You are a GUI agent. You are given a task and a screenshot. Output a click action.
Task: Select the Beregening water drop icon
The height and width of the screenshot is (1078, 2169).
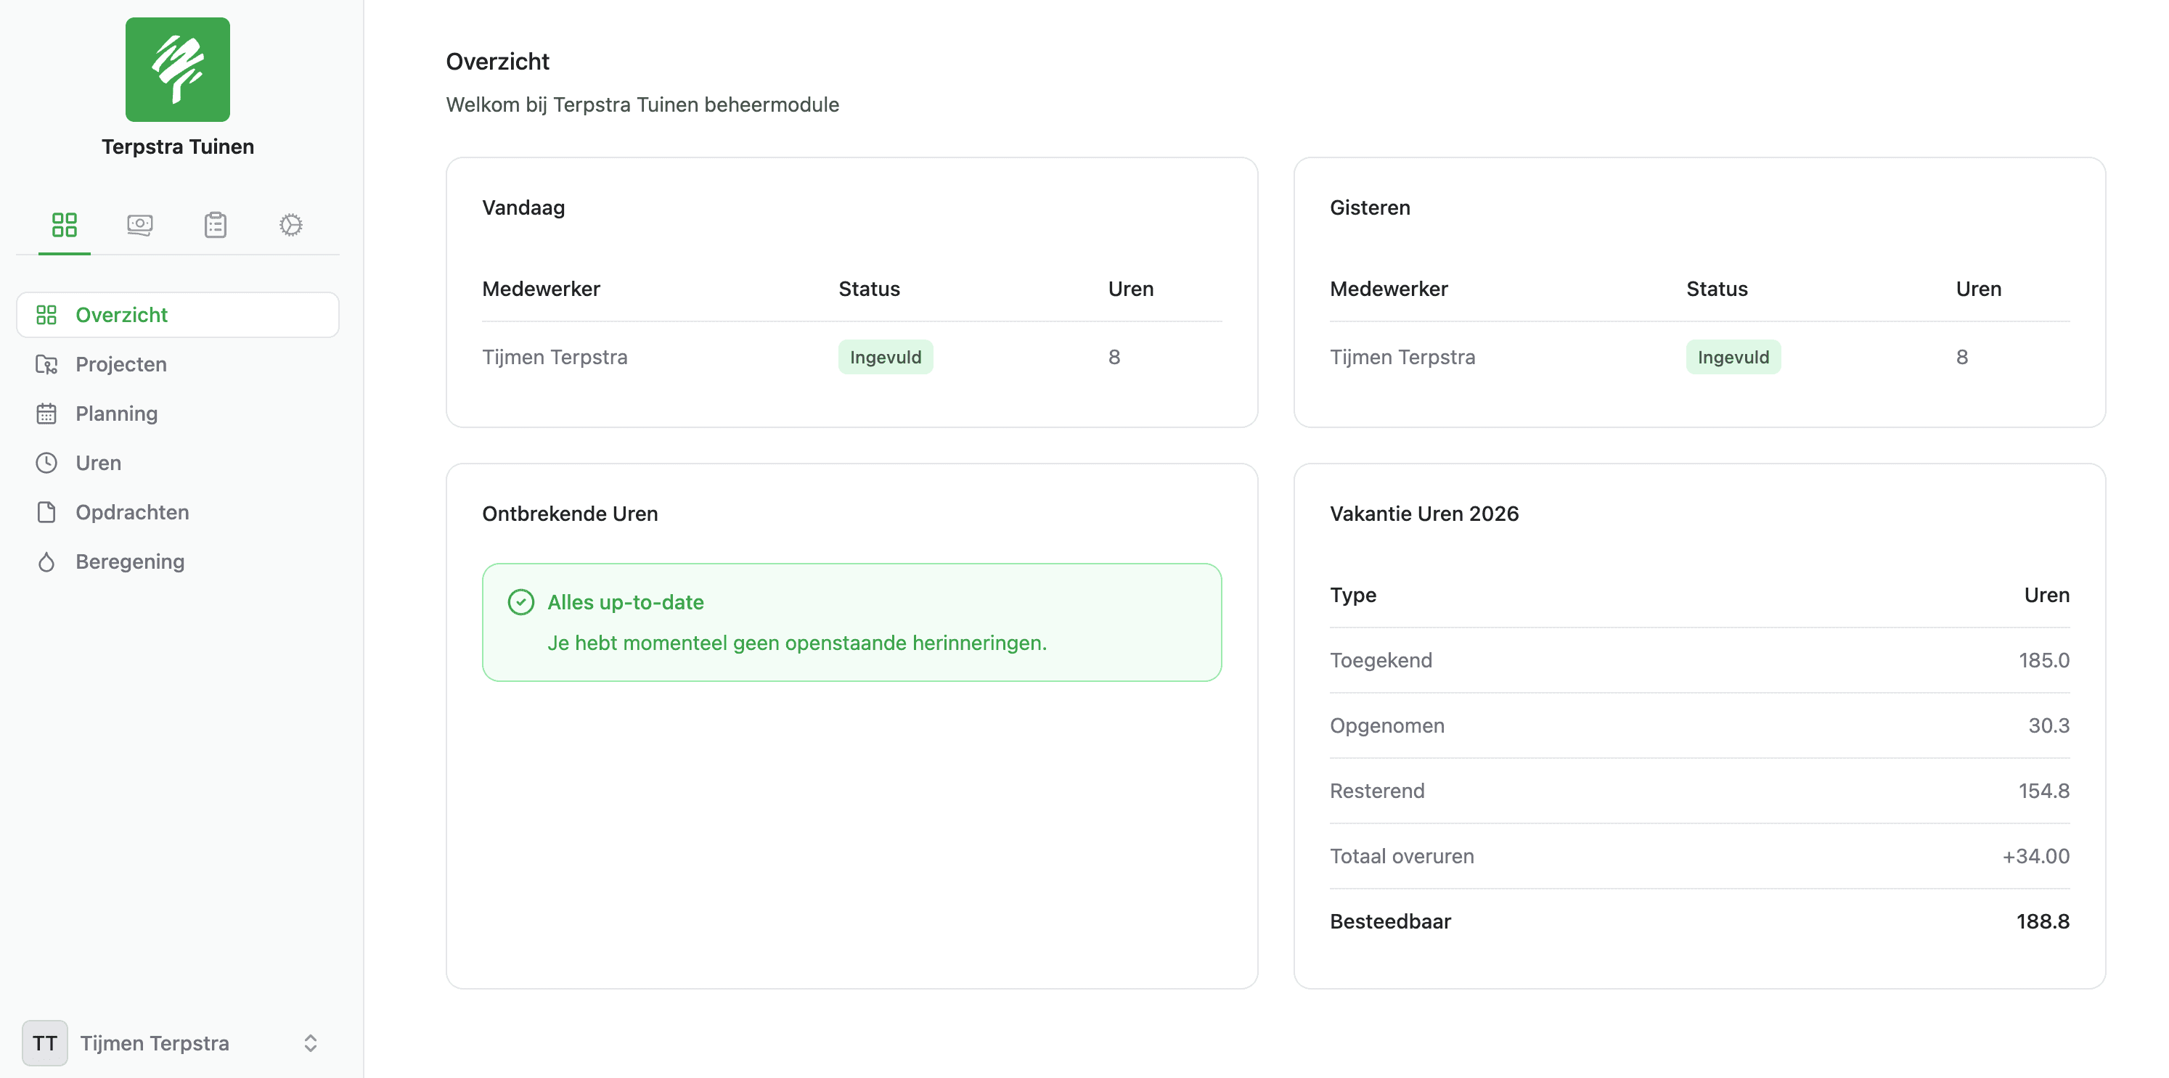coord(47,561)
